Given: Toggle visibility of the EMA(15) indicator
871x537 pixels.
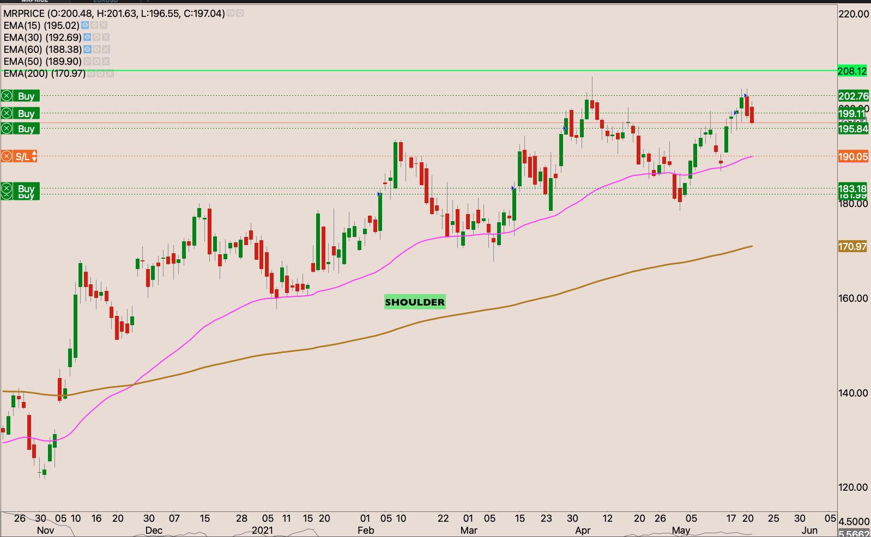Looking at the screenshot, I should point(85,26).
